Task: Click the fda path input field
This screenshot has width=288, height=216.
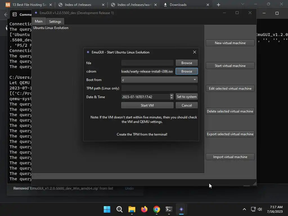Action: click(x=147, y=63)
